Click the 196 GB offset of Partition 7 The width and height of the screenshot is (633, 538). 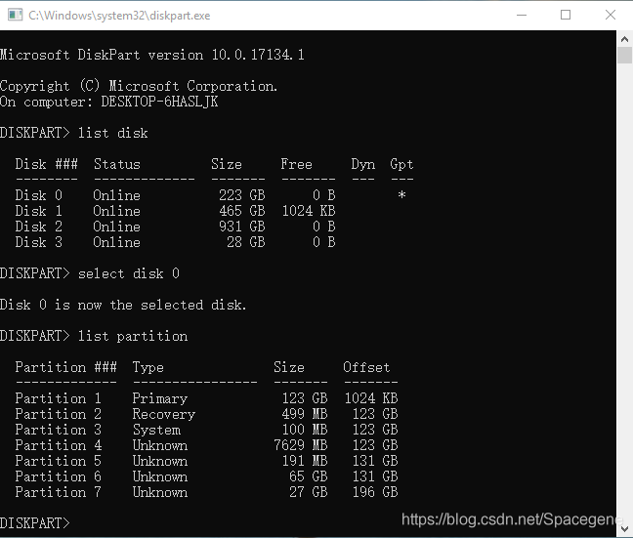point(375,492)
